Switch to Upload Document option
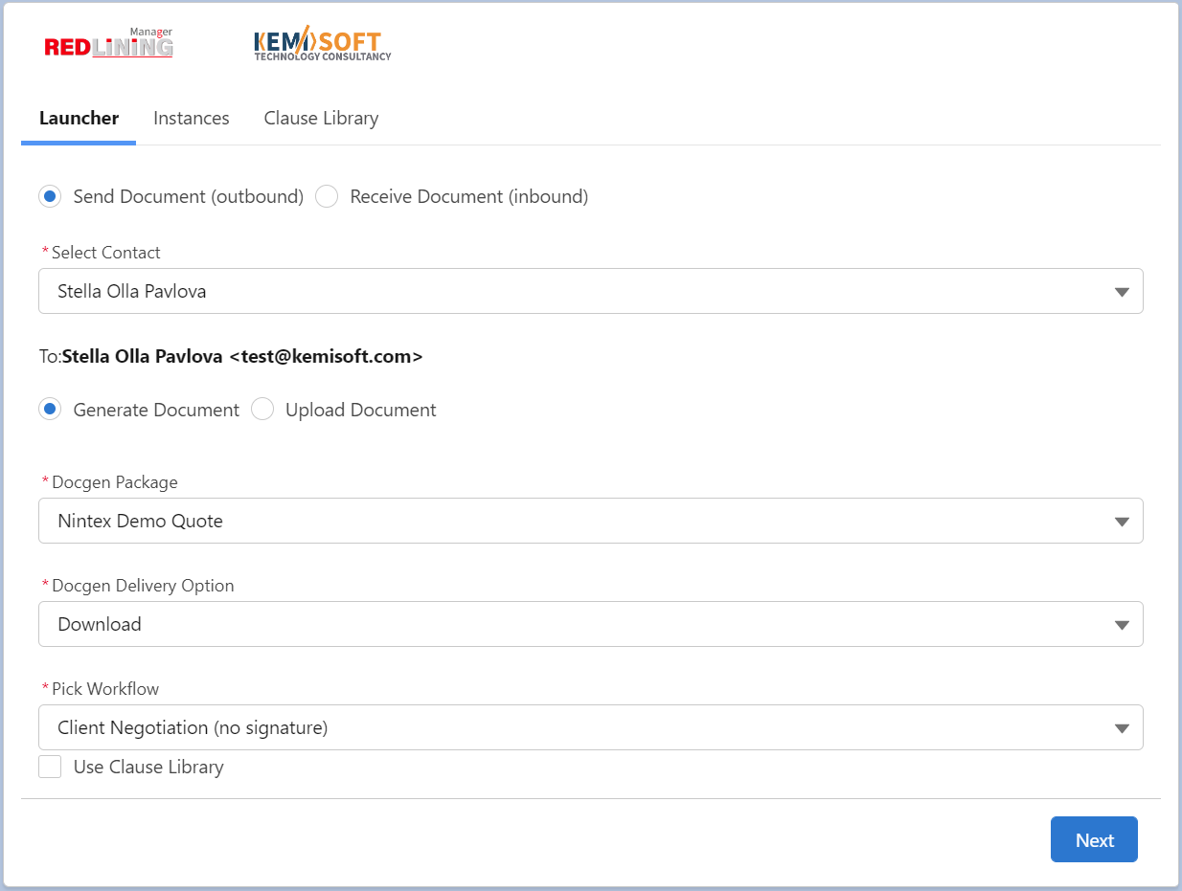The image size is (1182, 891). point(262,410)
